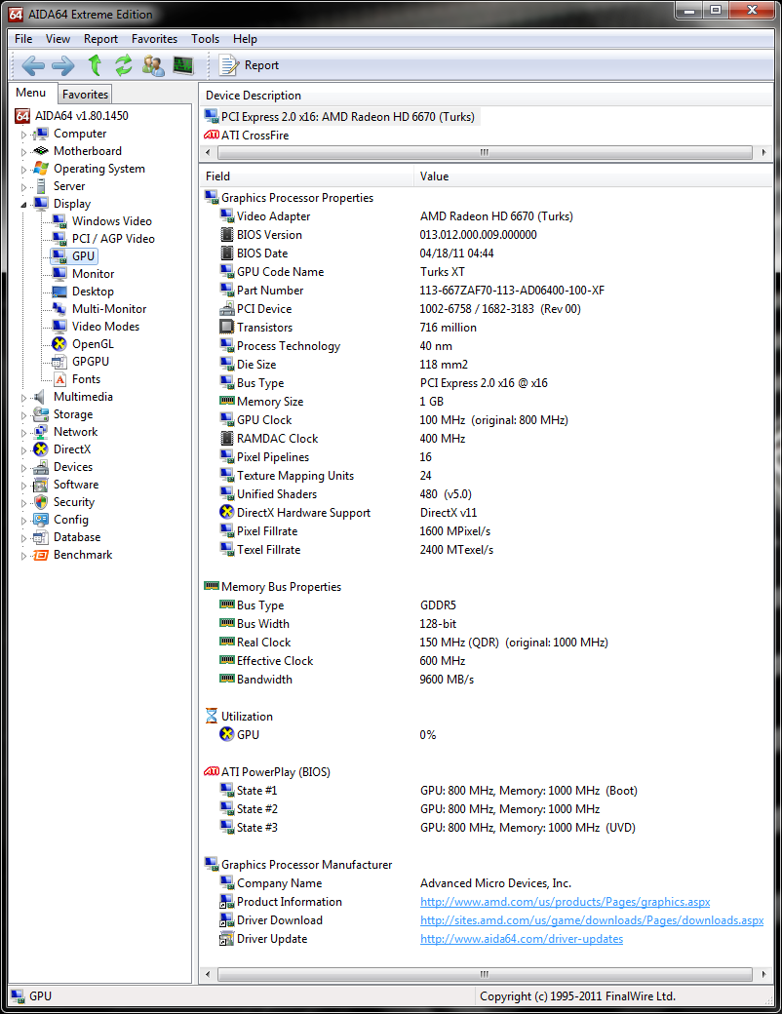Screen dimensions: 782x1014
Task: Select the PowerPlay State #2 row
Action: 487,809
